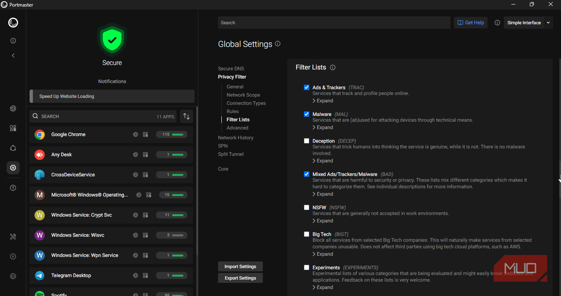Expand the Malware list details
Image resolution: width=561 pixels, height=296 pixels.
click(323, 127)
